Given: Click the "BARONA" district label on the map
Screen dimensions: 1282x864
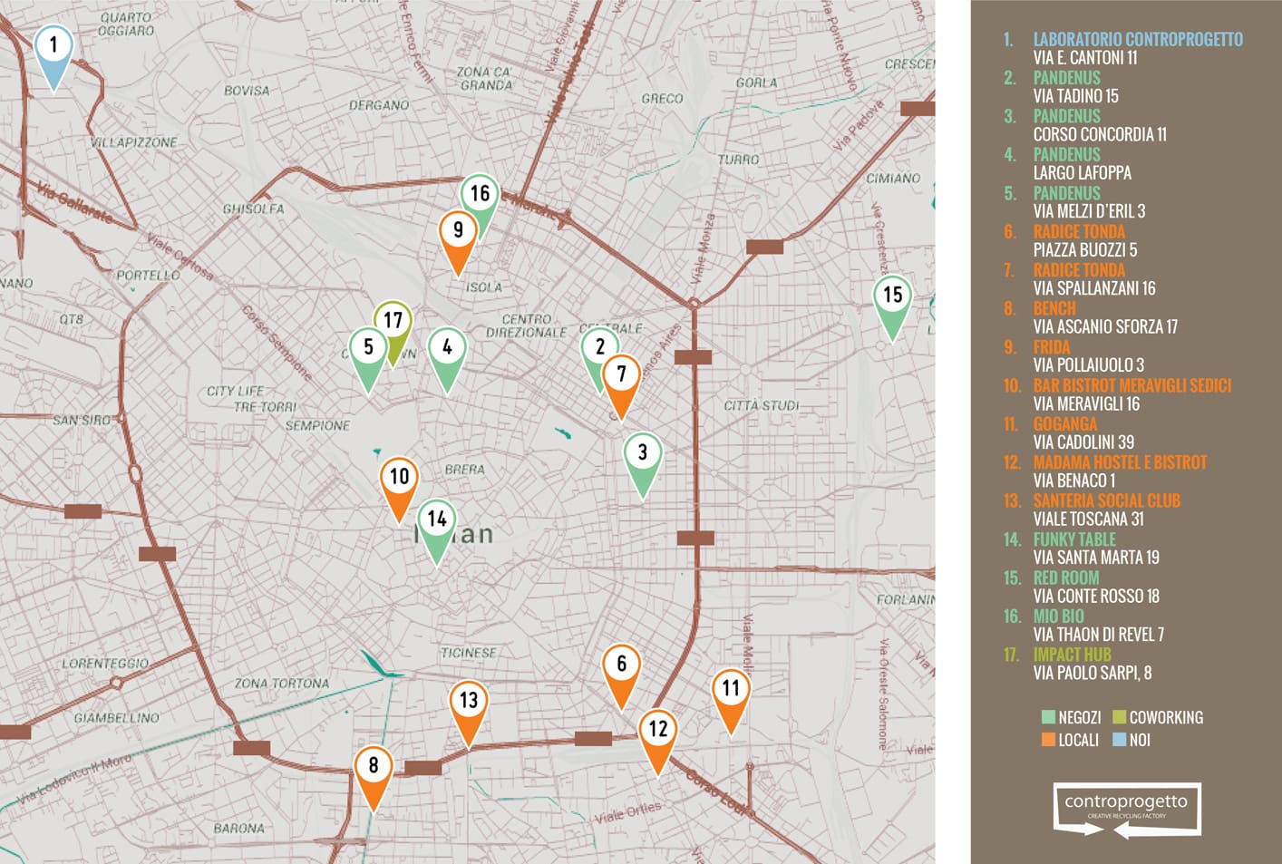Looking at the screenshot, I should 239,828.
